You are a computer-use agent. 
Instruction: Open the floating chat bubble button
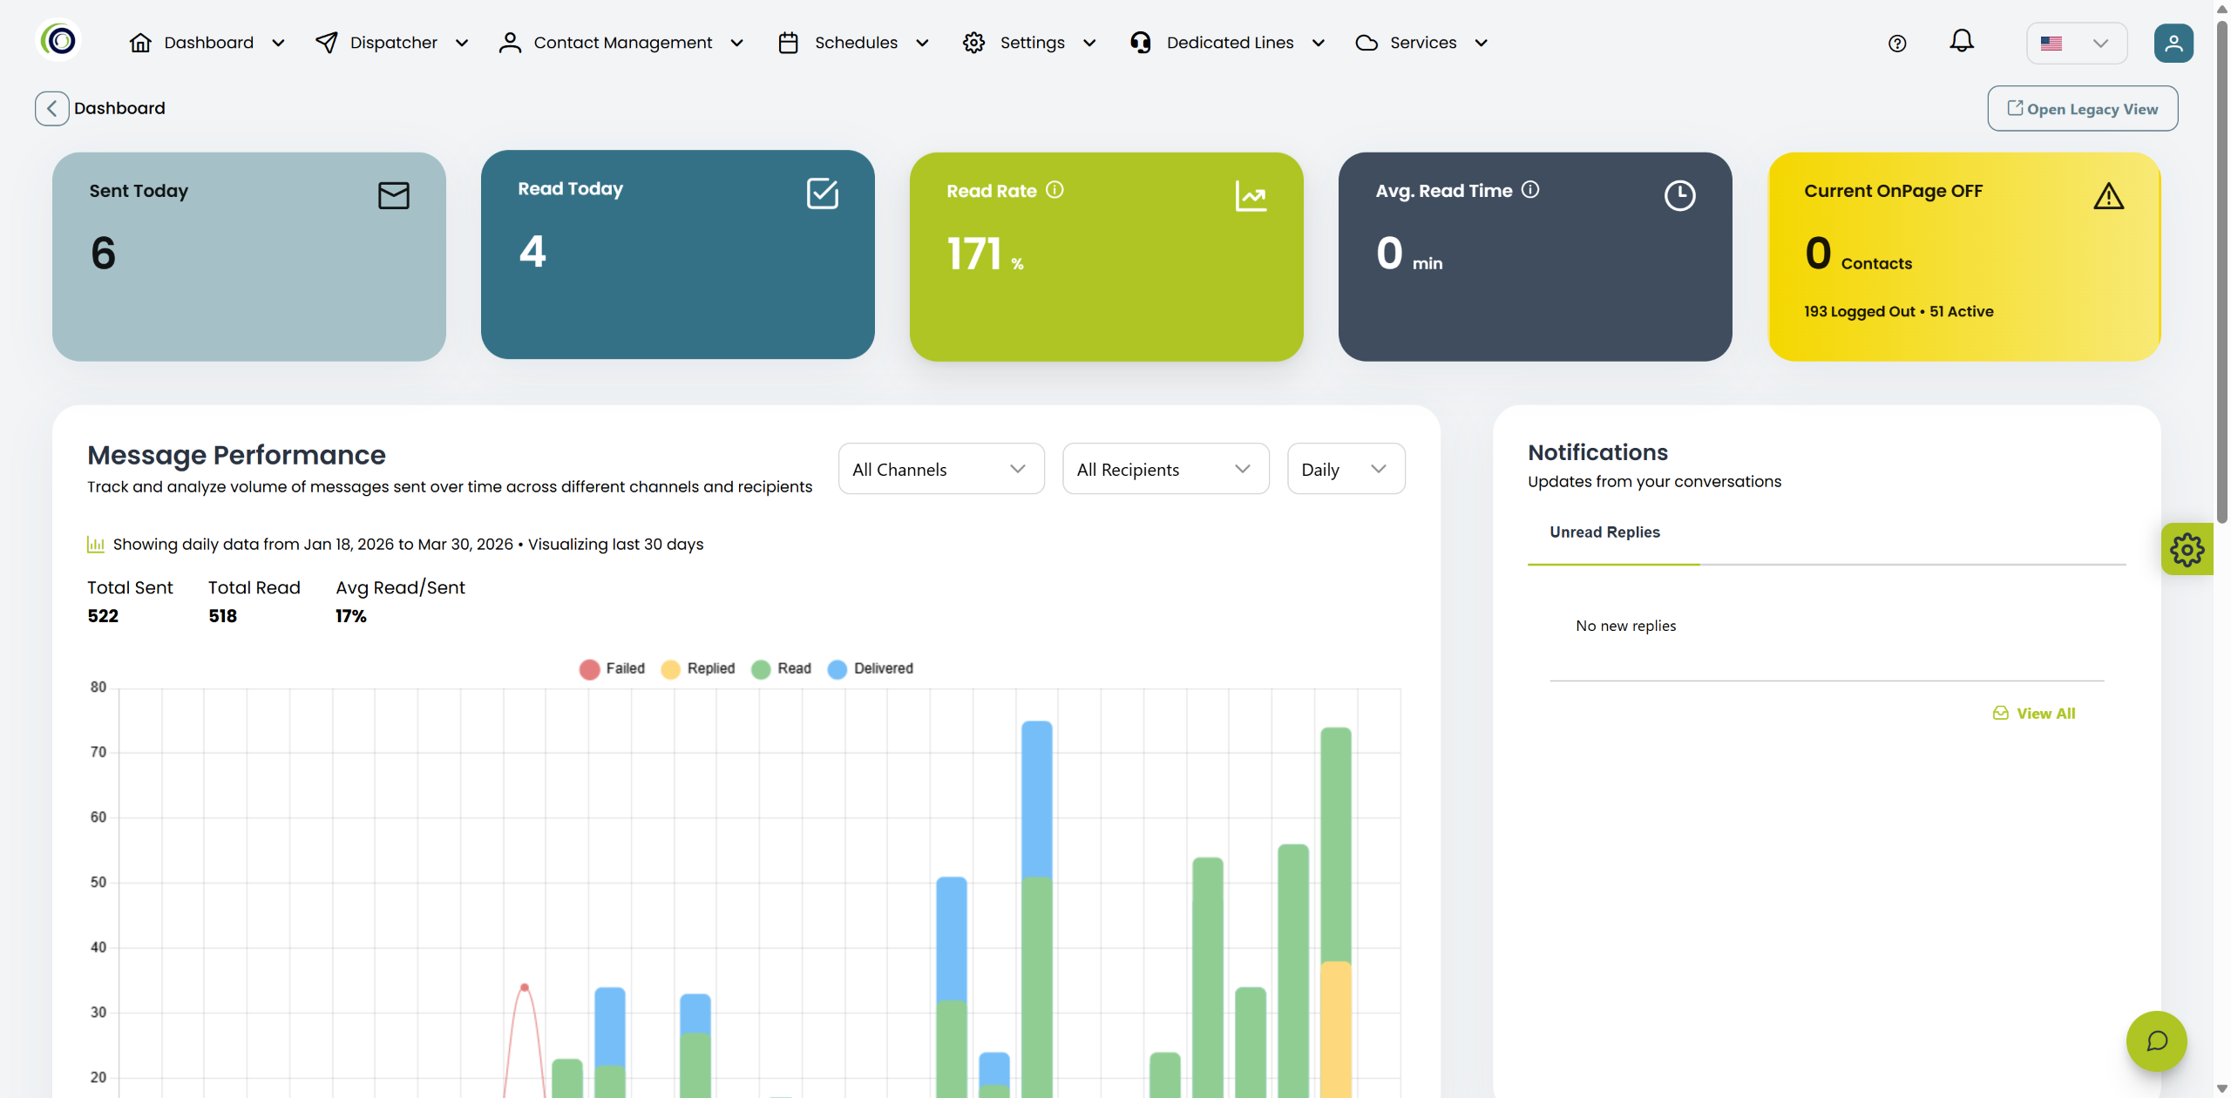tap(2156, 1040)
